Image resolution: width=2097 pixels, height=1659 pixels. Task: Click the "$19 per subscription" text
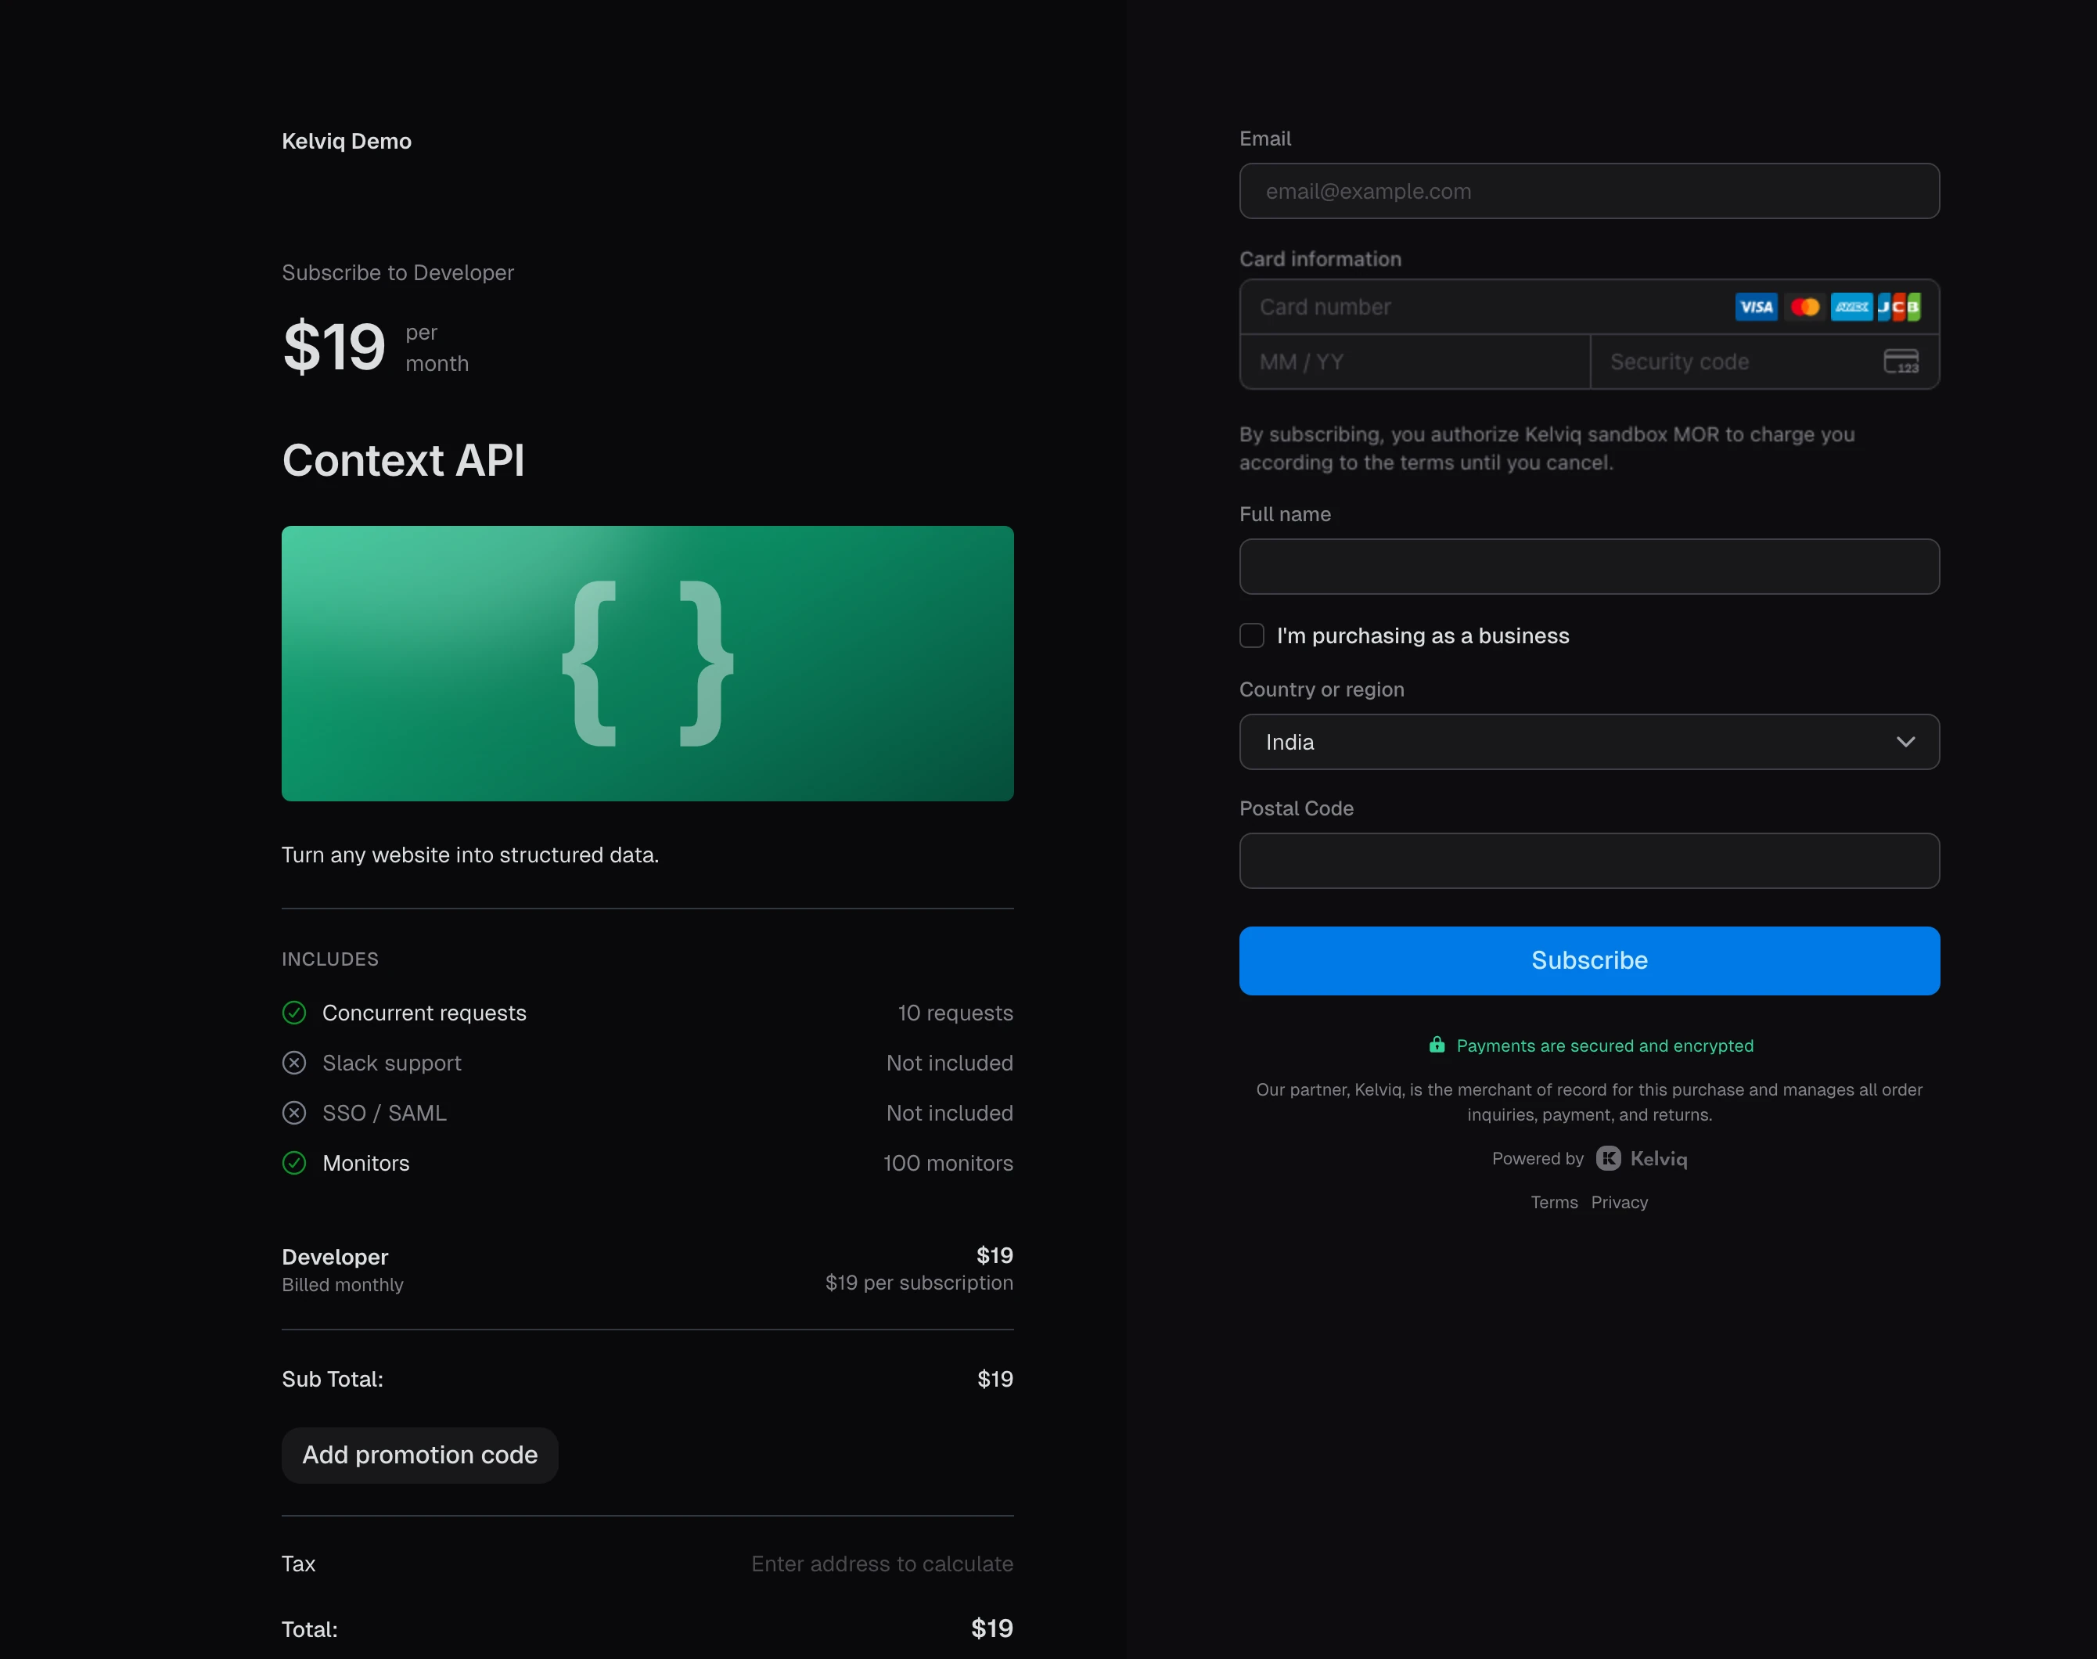[x=919, y=1283]
